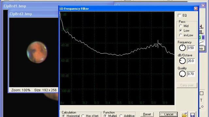
Task: Select the text T tool
Action: 201,100
